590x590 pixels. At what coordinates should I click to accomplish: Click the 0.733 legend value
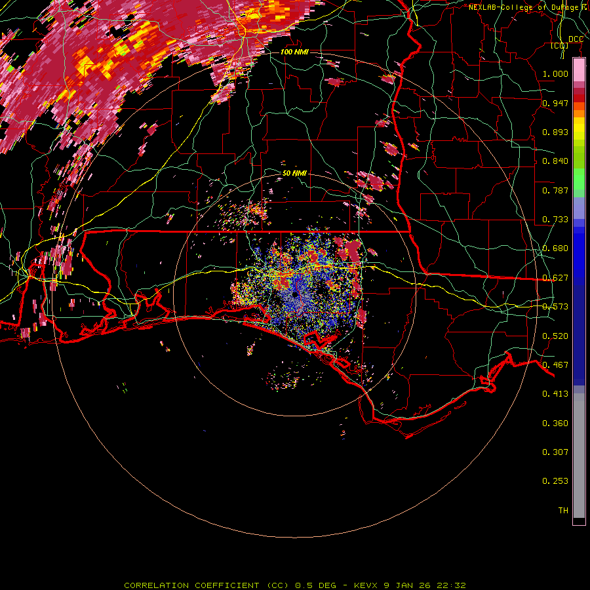[555, 220]
